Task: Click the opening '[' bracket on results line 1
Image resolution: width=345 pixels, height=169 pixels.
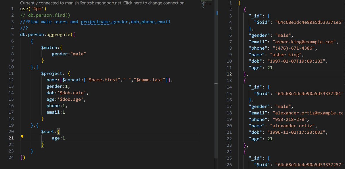Action: [x=240, y=3]
